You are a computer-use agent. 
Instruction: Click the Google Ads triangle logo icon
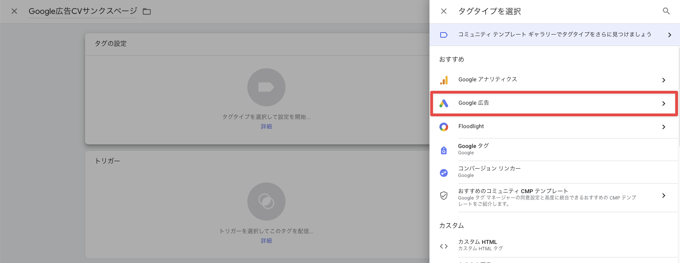(444, 104)
